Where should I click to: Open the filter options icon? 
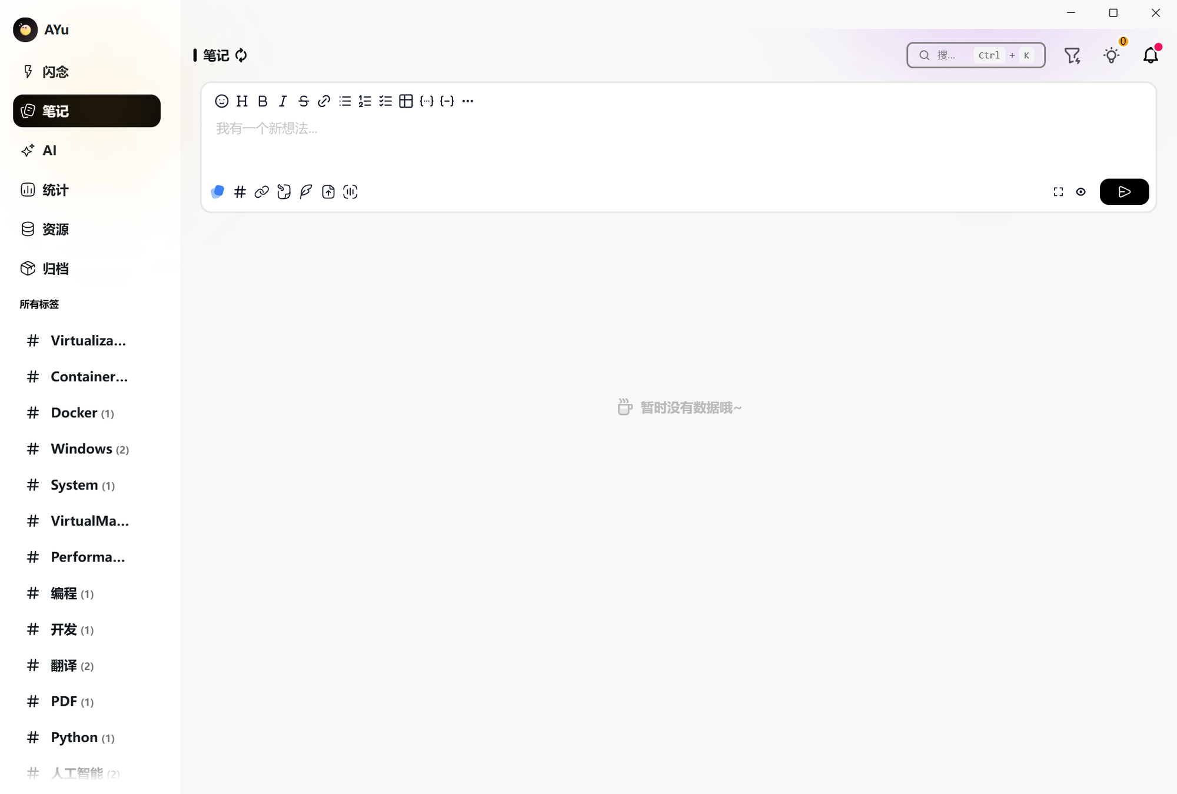pyautogui.click(x=1072, y=55)
